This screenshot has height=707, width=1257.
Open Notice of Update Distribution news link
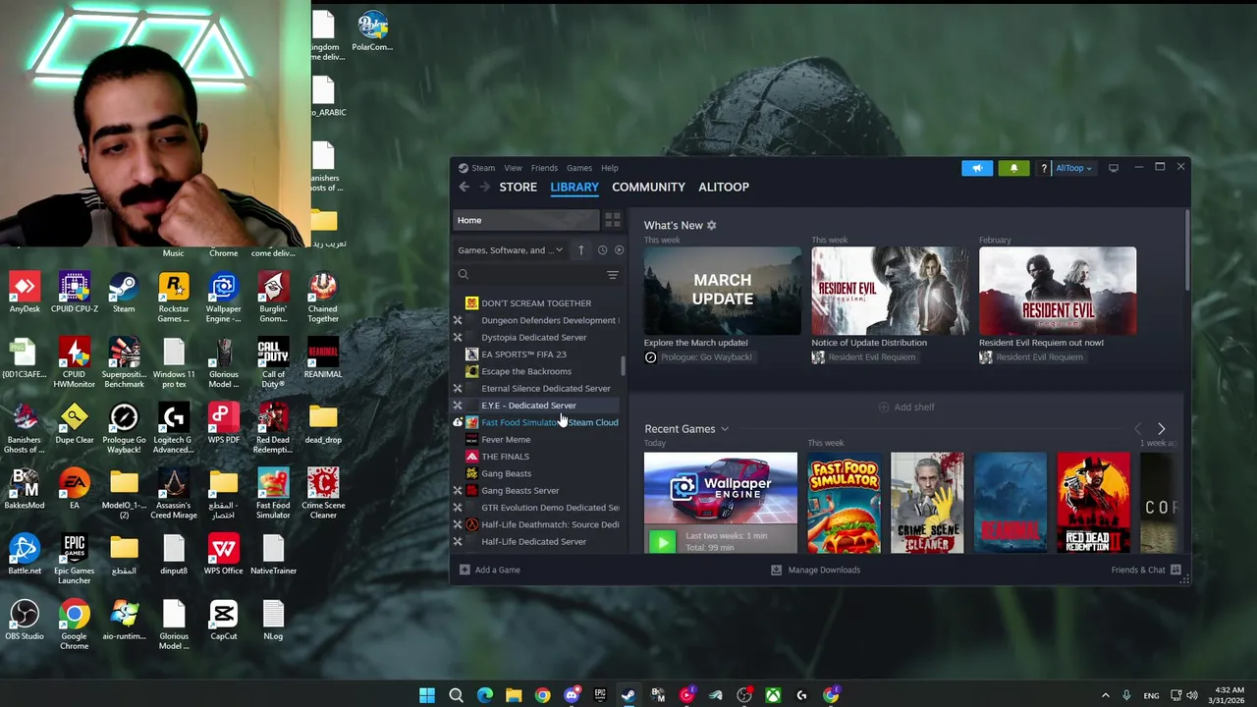pos(869,343)
